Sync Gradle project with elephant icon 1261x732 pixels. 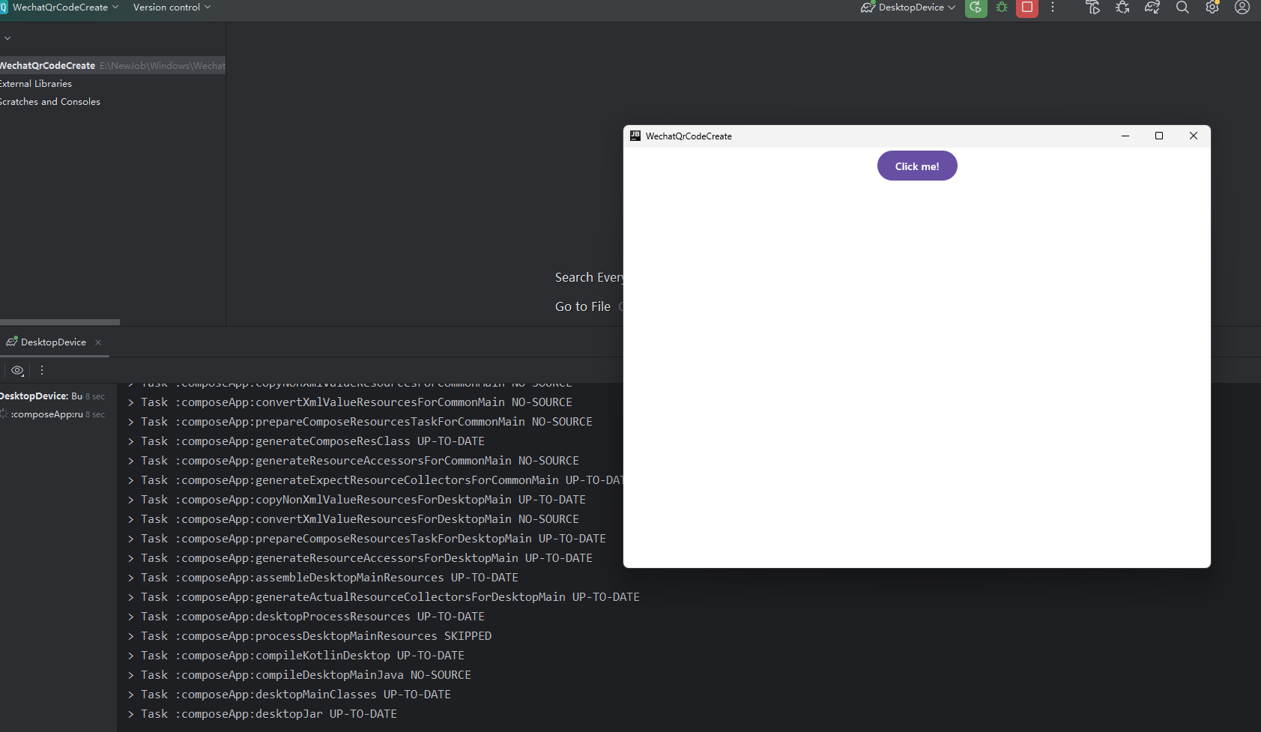pos(1152,7)
